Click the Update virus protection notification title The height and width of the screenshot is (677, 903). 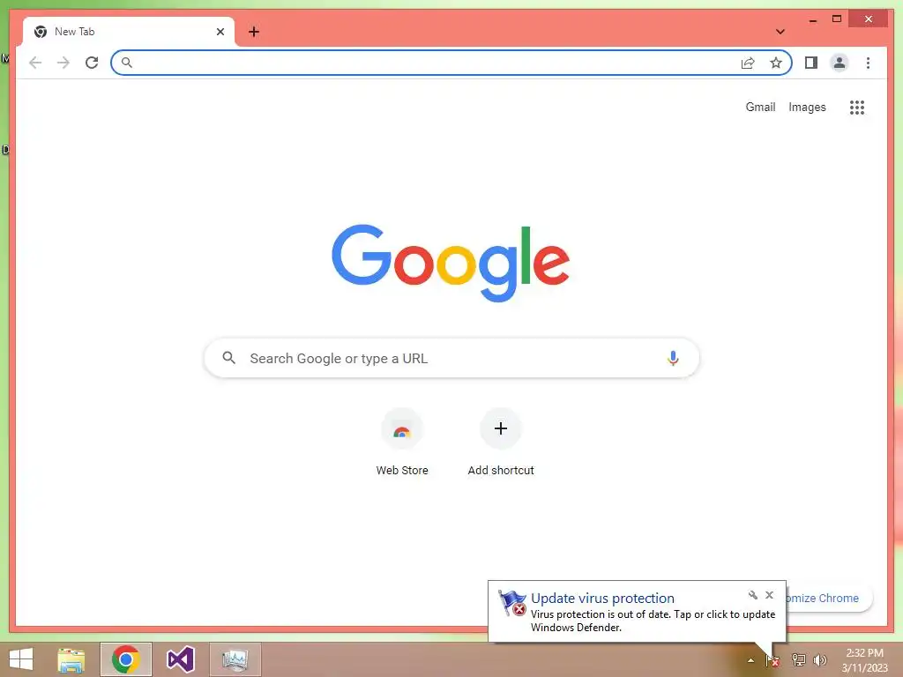click(x=602, y=599)
